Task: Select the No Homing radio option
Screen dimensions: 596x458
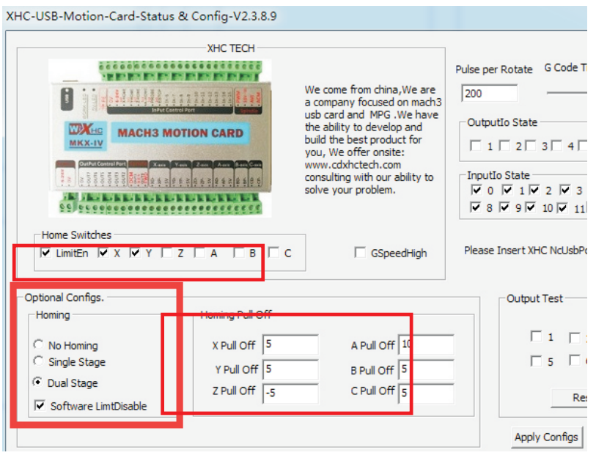Action: point(38,344)
